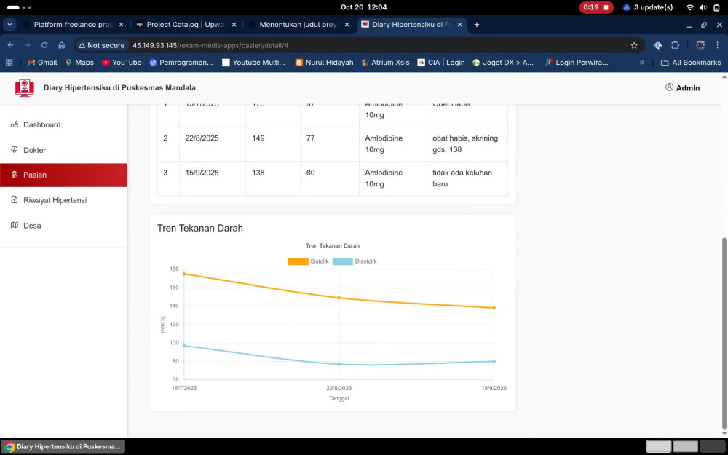Screen dimensions: 728x455
Task: Click the 'obat habis, skrining gds: 138' cell
Action: tap(467, 144)
